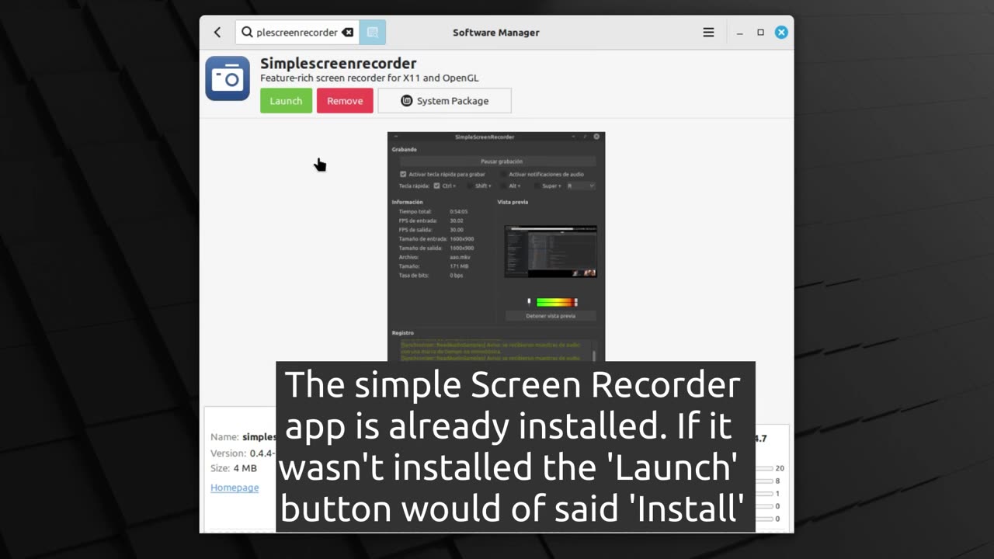The width and height of the screenshot is (994, 559).
Task: Click the Simplescreenrecorder camera app icon
Action: click(x=228, y=78)
